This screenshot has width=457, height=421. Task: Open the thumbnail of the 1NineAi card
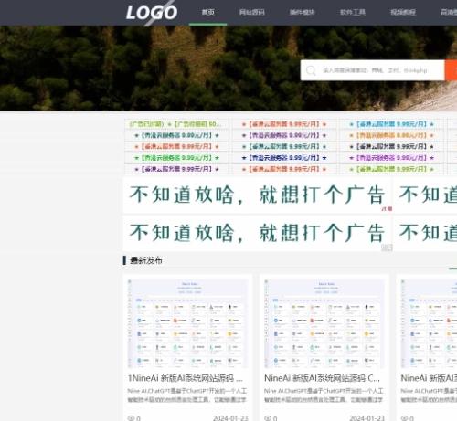(x=187, y=323)
